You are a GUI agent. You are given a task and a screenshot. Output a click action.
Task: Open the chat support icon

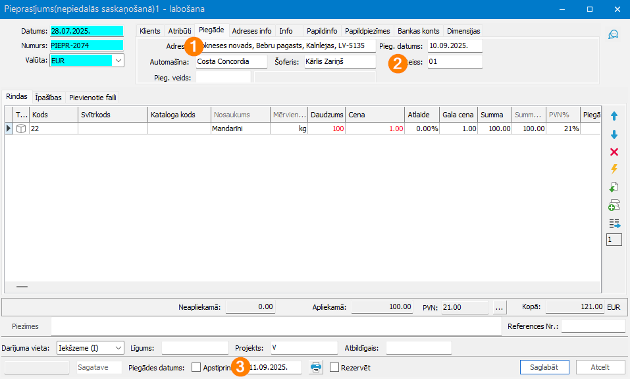click(613, 34)
